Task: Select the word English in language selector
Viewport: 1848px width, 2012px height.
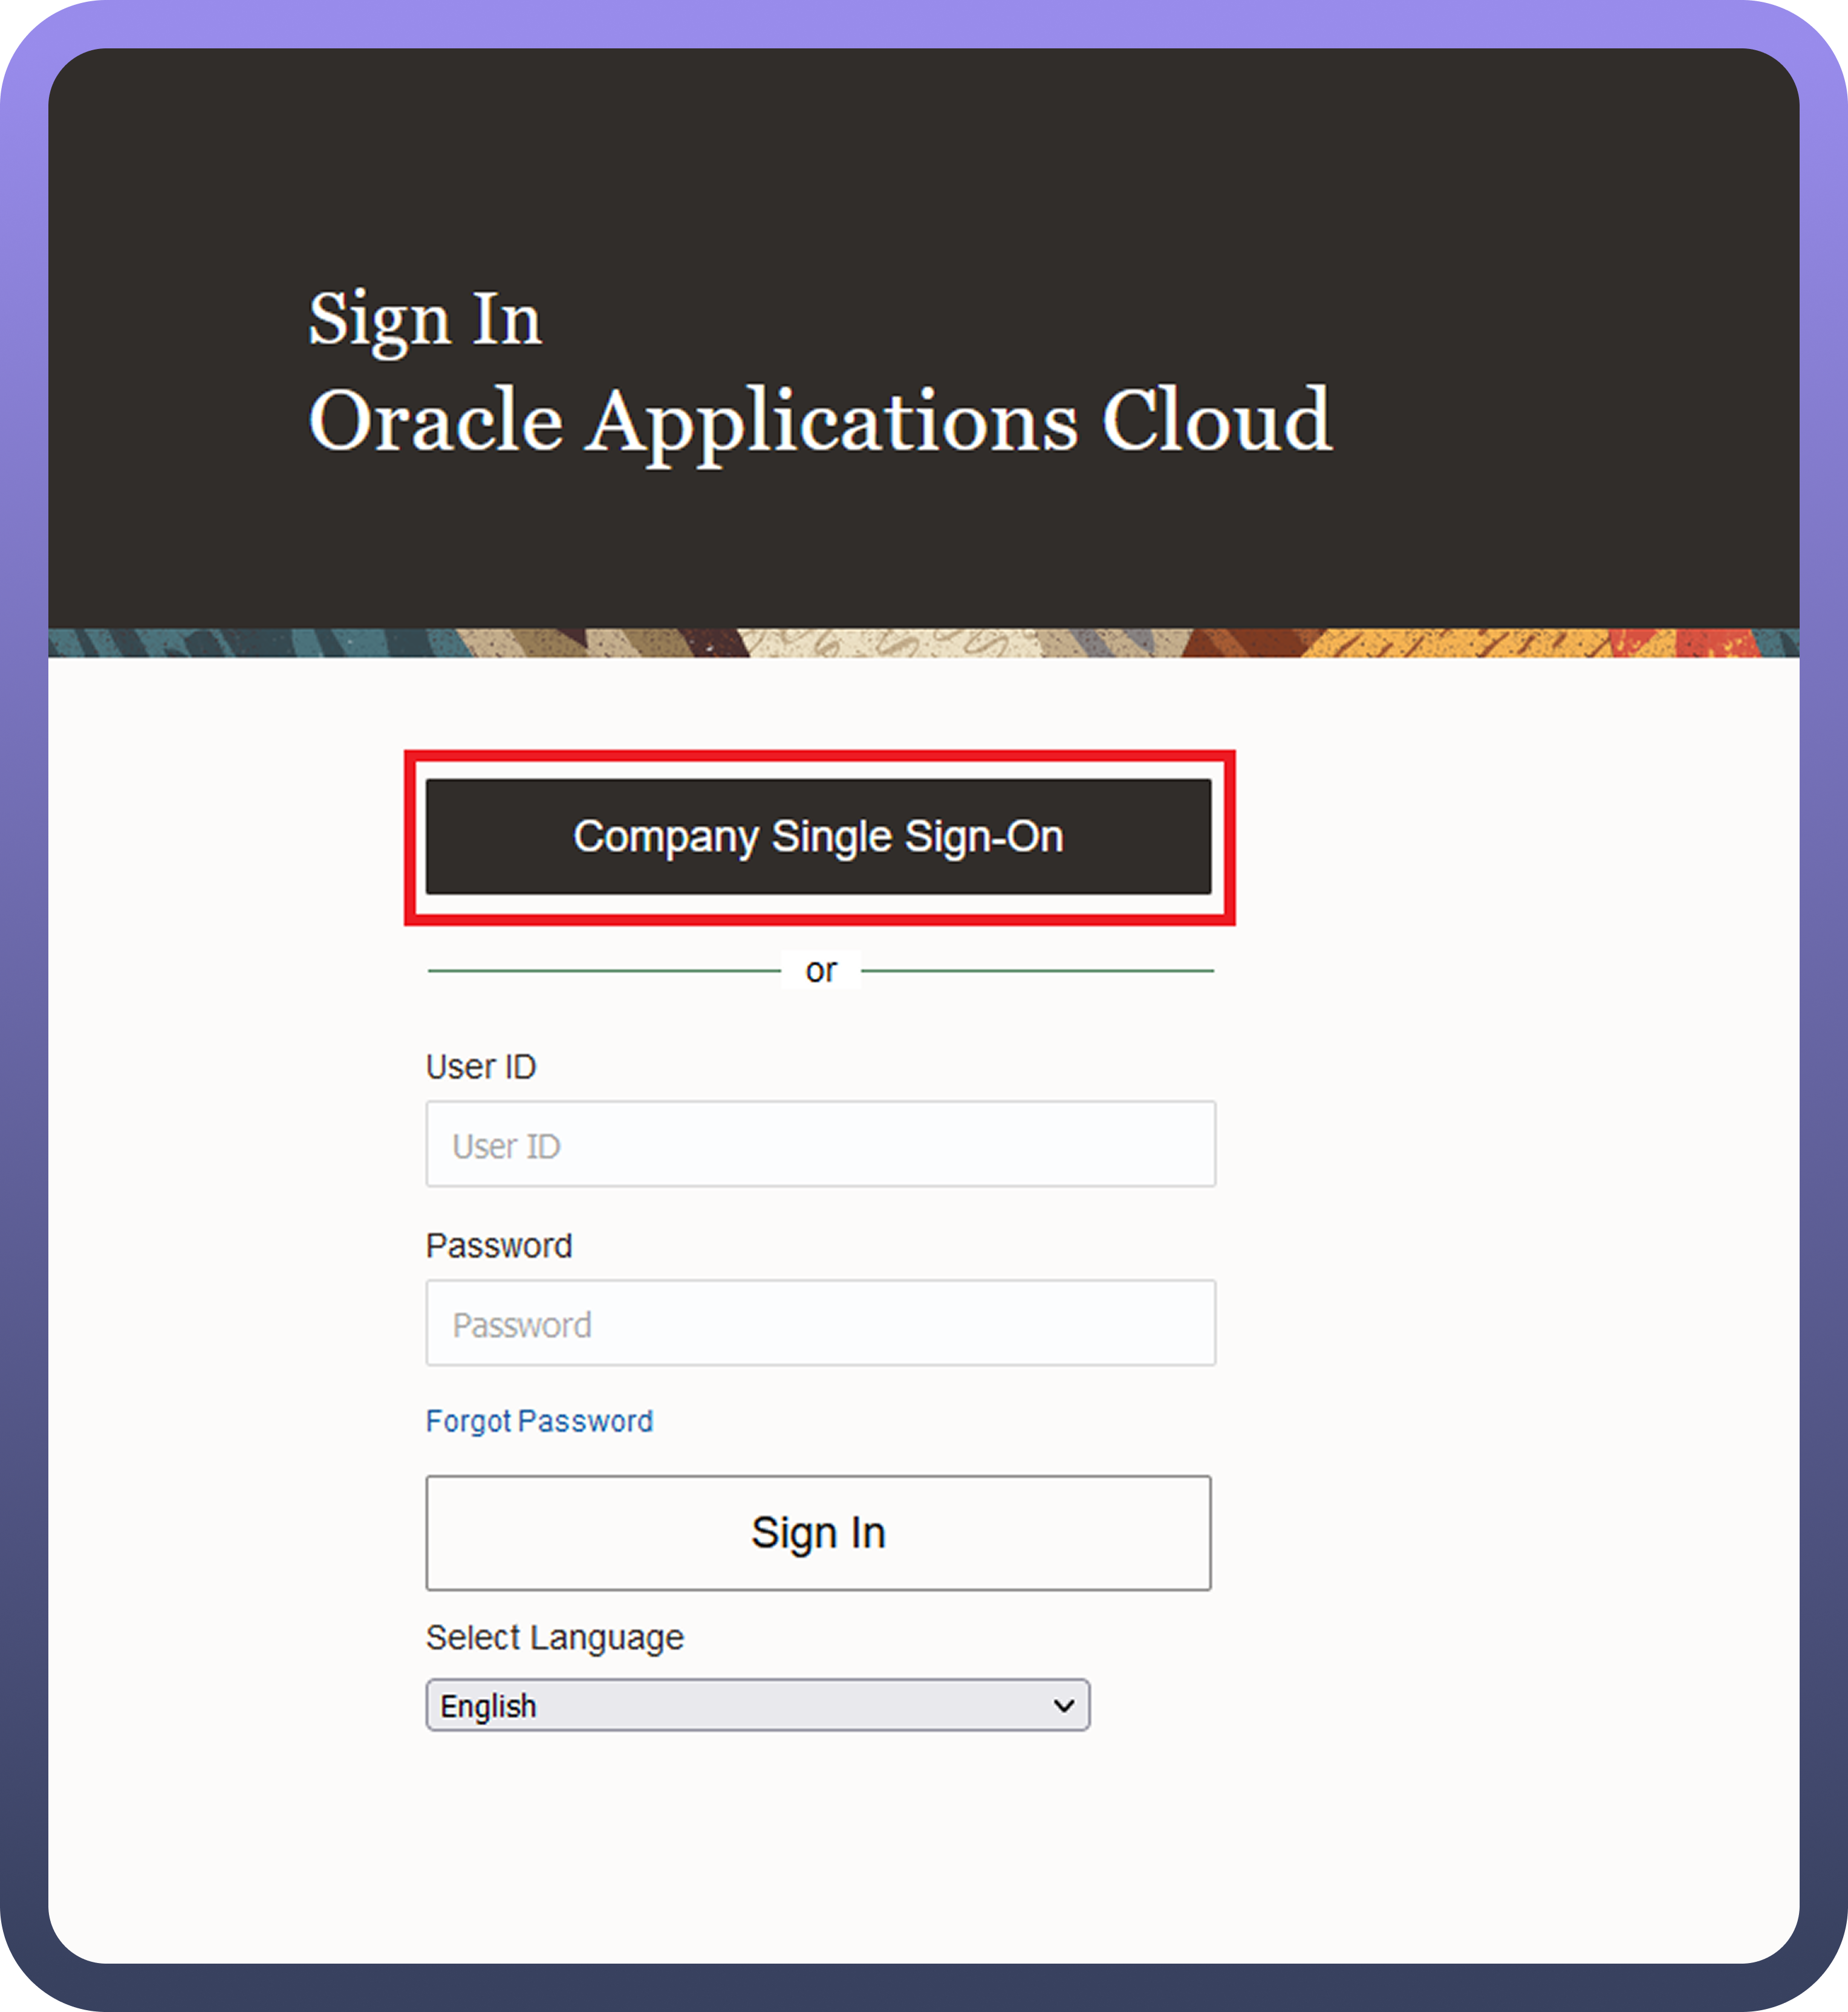Action: click(x=488, y=1706)
